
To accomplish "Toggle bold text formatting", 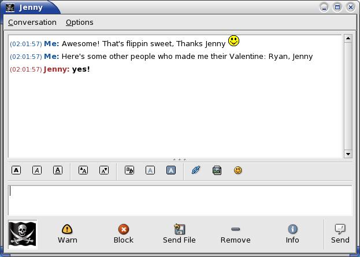I will pos(16,170).
